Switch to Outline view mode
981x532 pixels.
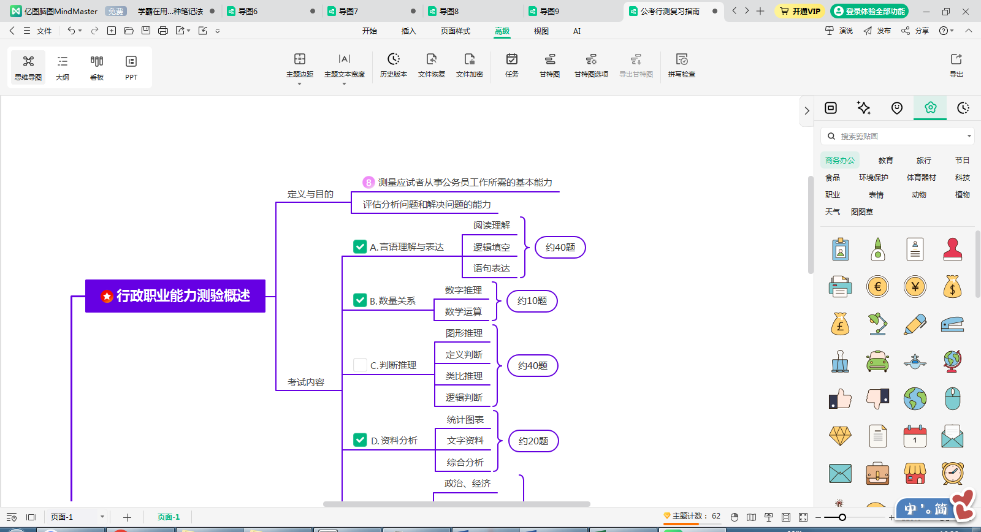63,67
